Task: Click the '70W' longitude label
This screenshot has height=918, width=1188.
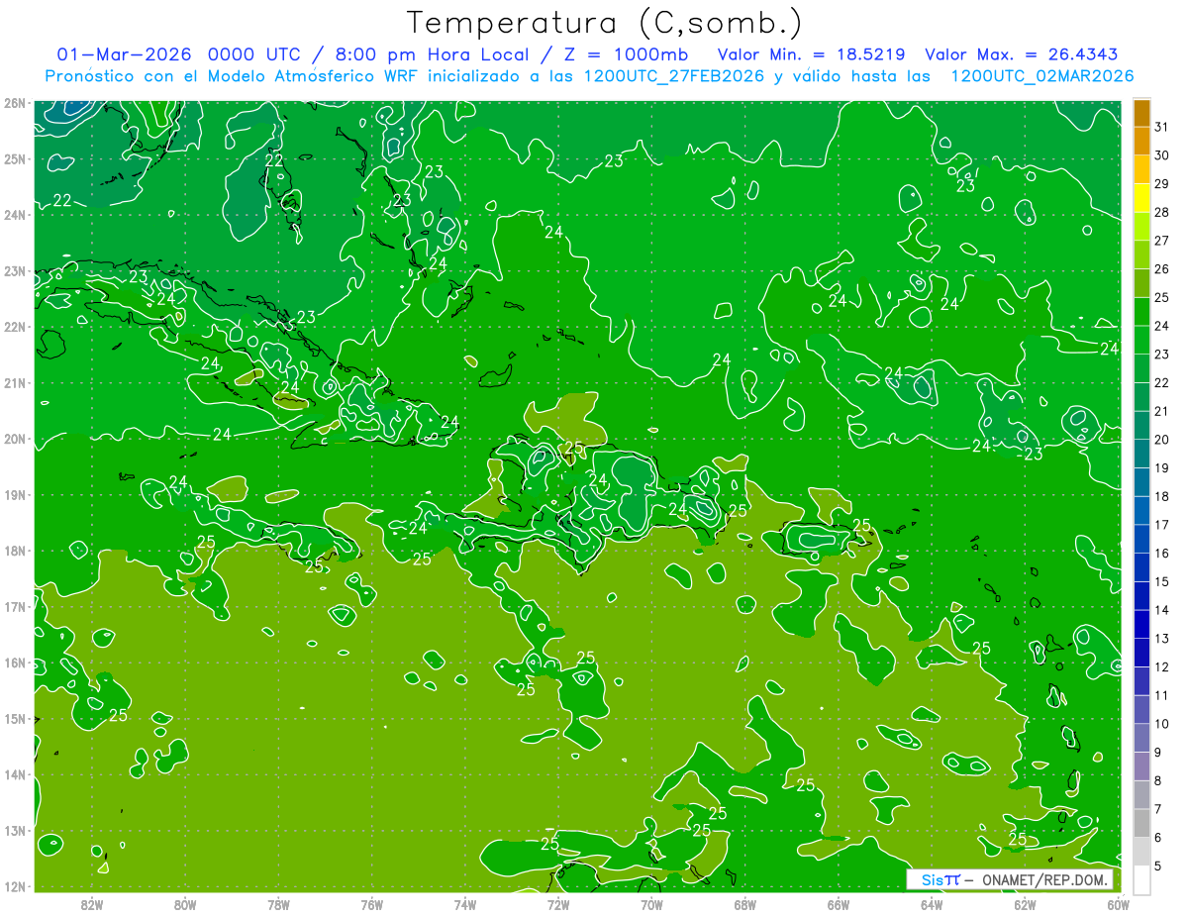Action: point(651,904)
